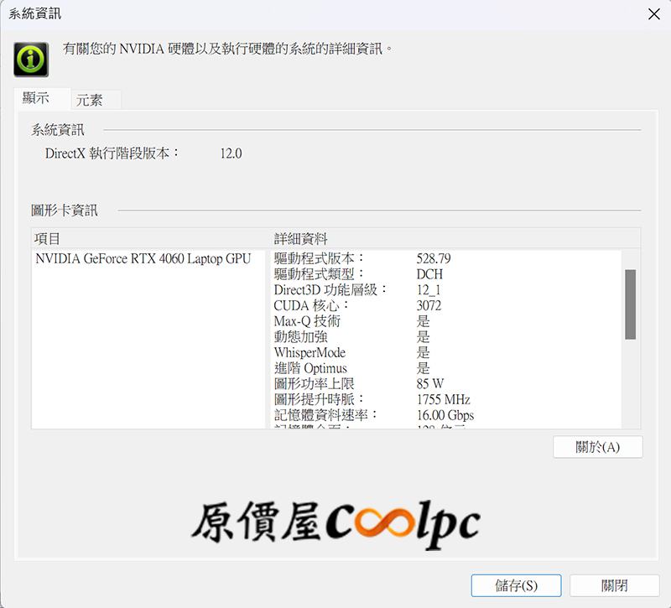Click the DirectX 執行階段版本 label
Screen dimensions: 671x608
tap(112, 153)
